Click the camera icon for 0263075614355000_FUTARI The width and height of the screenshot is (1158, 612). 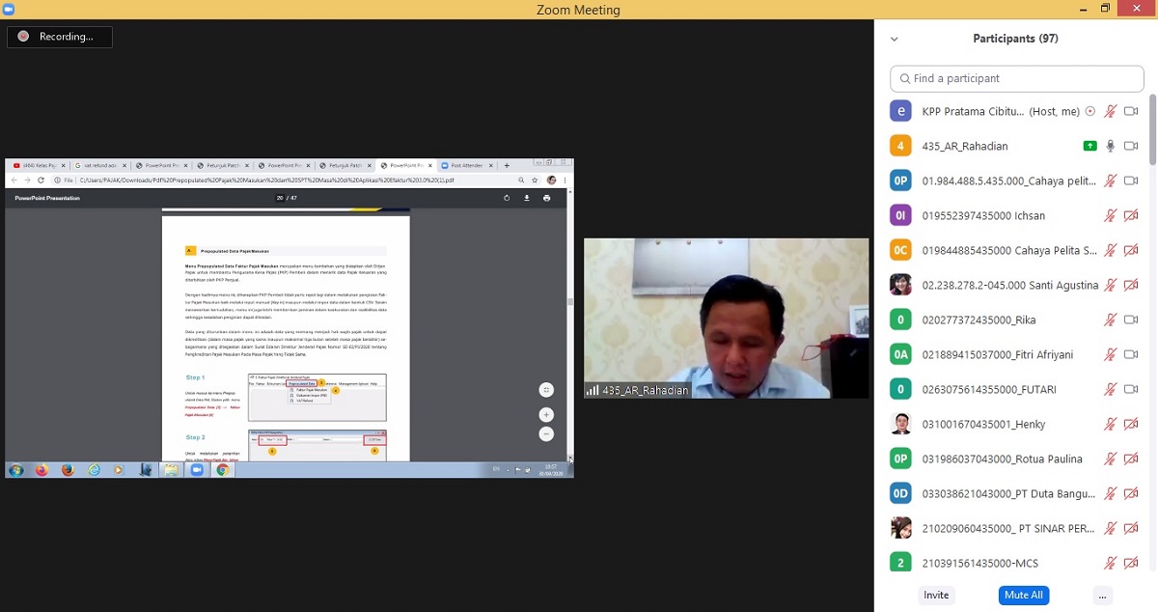coord(1131,389)
